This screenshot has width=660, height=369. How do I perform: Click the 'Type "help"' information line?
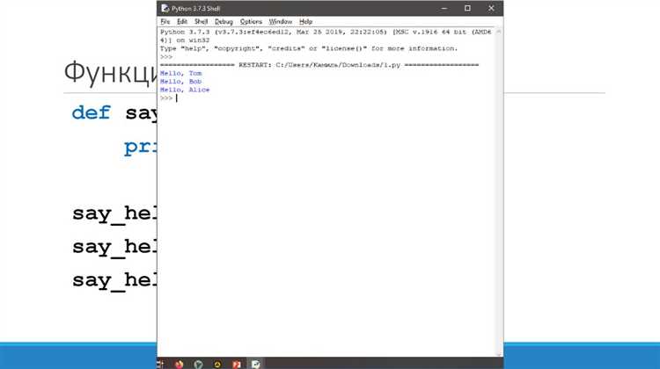click(309, 48)
